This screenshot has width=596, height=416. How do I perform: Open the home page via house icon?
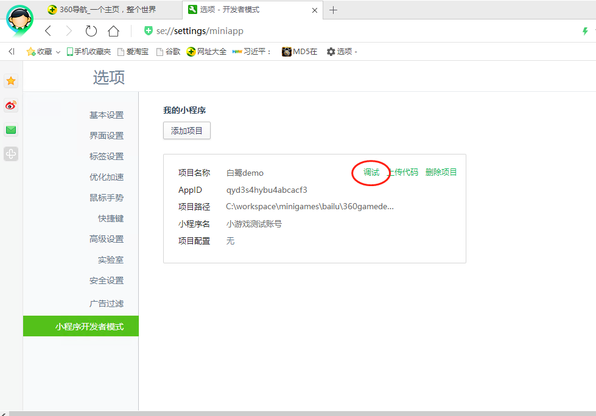click(x=113, y=31)
